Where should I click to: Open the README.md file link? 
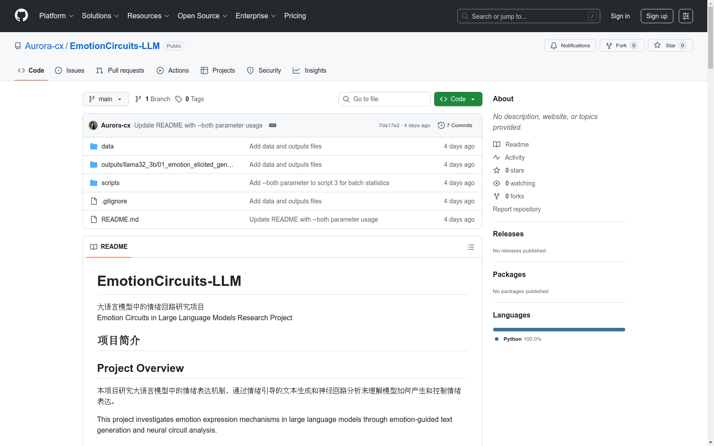pos(120,219)
